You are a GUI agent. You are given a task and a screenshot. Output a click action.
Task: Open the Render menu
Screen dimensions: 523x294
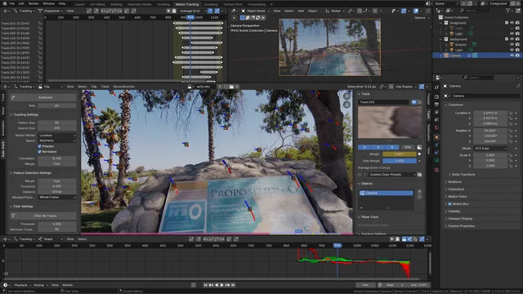(x=34, y=3)
